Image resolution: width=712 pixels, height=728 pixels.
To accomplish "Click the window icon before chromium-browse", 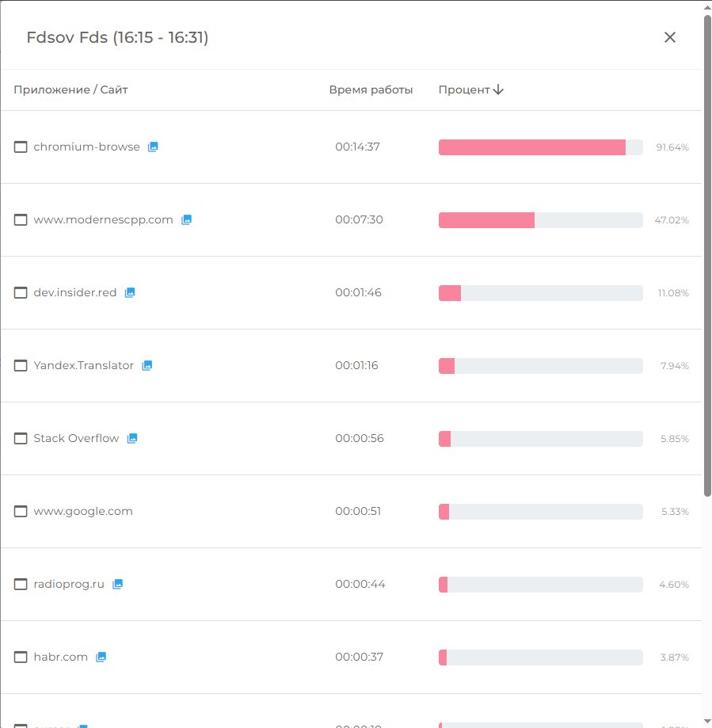I will point(21,147).
